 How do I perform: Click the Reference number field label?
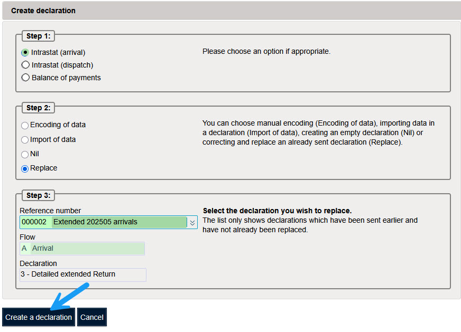50,211
